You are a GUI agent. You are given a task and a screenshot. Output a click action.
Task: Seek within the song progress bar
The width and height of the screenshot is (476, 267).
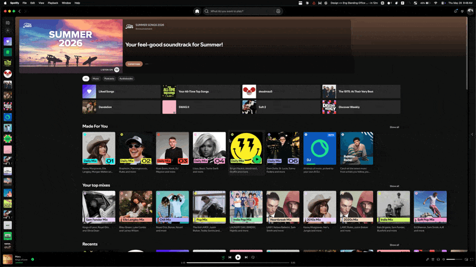pyautogui.click(x=238, y=263)
